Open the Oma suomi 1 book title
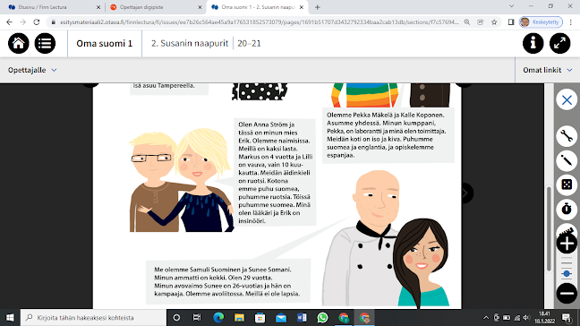Viewport: 580px width, 326px height. [105, 43]
